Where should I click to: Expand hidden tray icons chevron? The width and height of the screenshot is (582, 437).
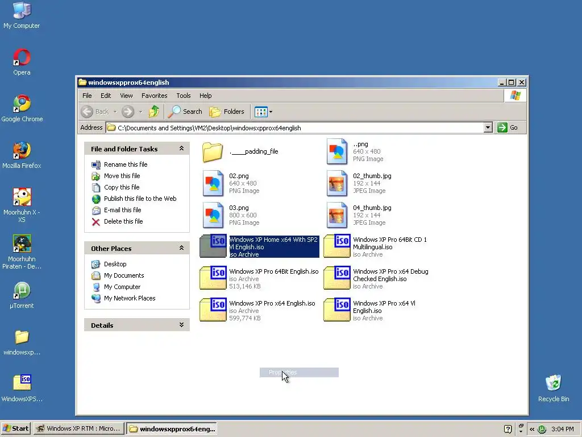pyautogui.click(x=532, y=429)
